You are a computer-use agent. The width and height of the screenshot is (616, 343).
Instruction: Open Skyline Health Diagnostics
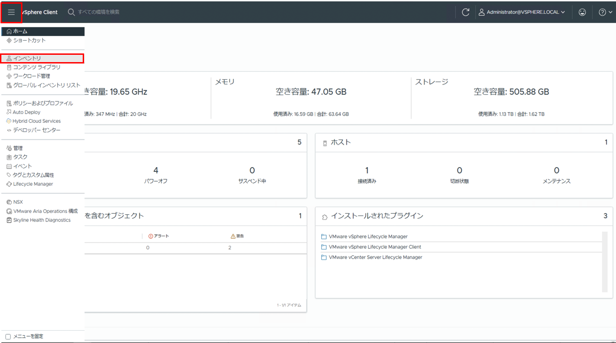pos(42,220)
